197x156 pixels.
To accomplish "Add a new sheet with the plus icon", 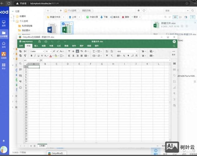I will point(31,146).
